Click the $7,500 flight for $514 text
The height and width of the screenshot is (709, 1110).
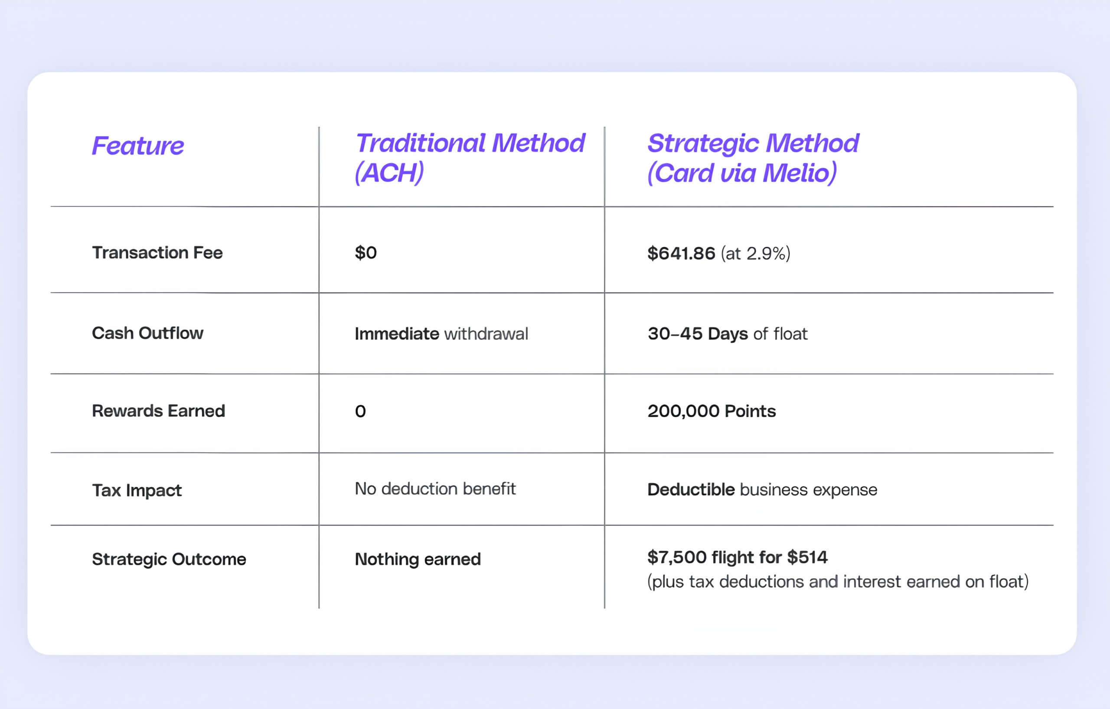pyautogui.click(x=738, y=557)
